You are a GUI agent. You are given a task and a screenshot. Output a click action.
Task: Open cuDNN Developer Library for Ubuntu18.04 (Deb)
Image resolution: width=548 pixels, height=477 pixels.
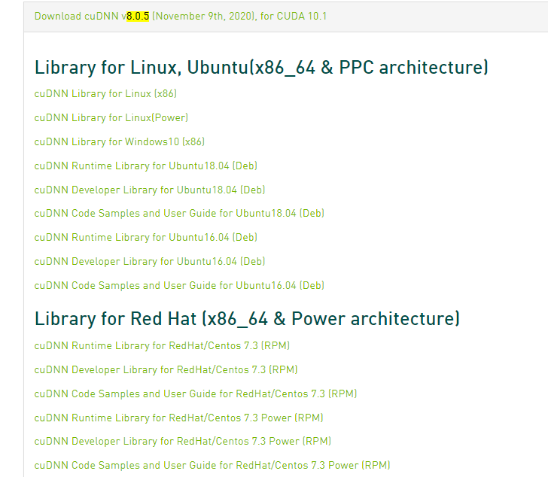tap(150, 190)
